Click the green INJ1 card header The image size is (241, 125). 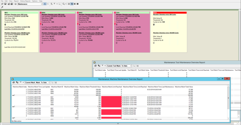pos(21,13)
